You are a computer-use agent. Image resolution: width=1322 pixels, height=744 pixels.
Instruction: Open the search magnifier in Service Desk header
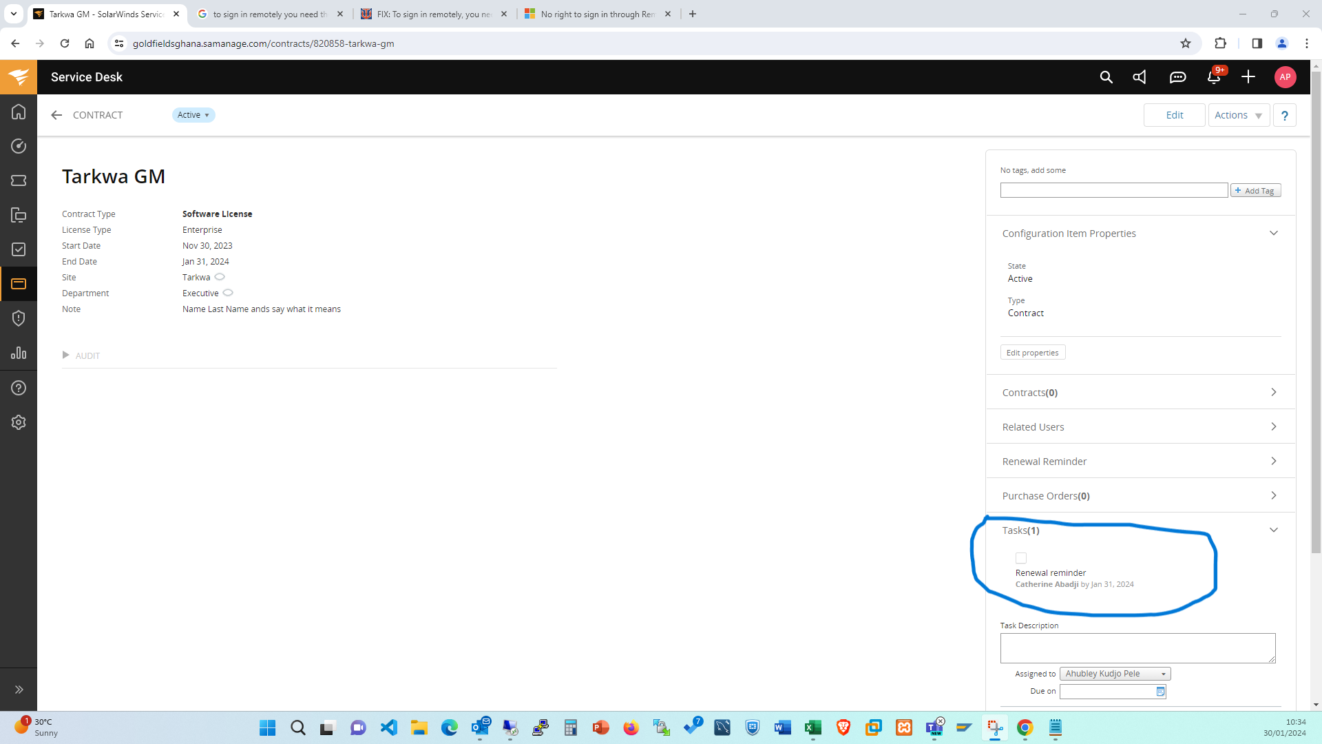point(1106,77)
